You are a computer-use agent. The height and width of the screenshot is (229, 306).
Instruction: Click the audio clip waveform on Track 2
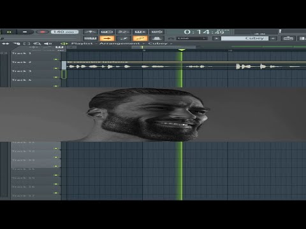[186, 67]
